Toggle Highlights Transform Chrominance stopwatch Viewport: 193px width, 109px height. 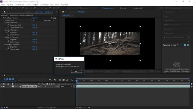click(x=8, y=49)
